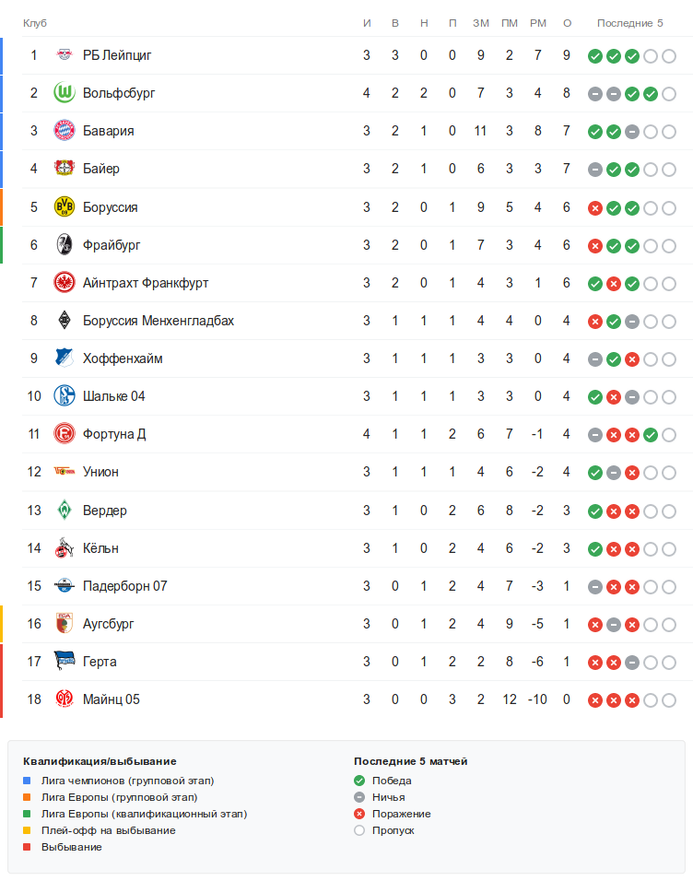Click the Последние 5 column header
Screen dimensions: 693x881
[x=629, y=22]
